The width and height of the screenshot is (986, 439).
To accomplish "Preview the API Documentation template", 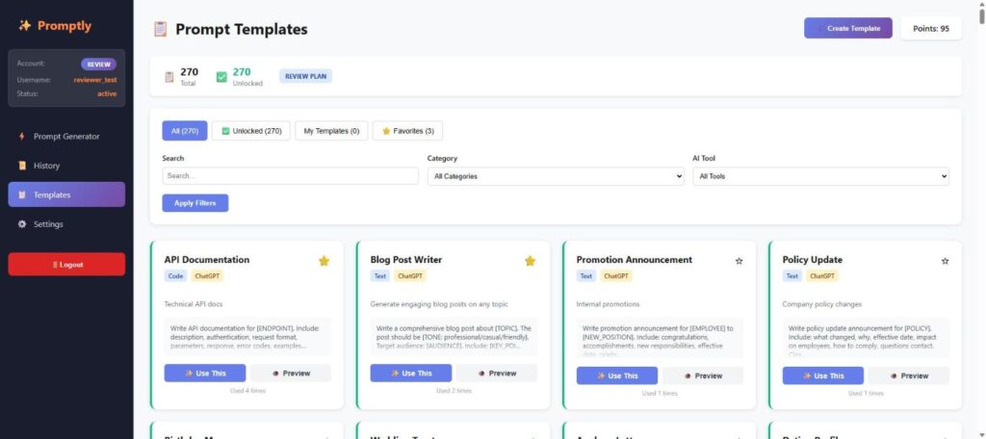I will [291, 373].
